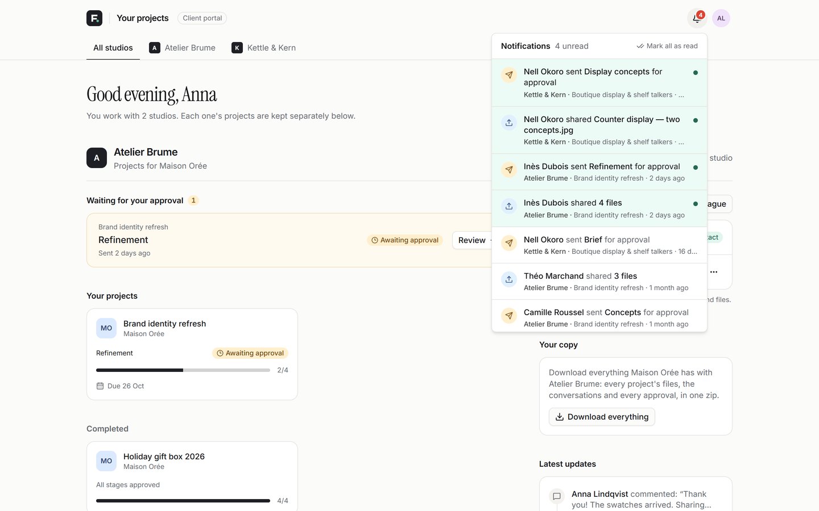Click the paper-plane icon for Display concepts notification
Viewport: 819px width, 511px height.
(509, 75)
